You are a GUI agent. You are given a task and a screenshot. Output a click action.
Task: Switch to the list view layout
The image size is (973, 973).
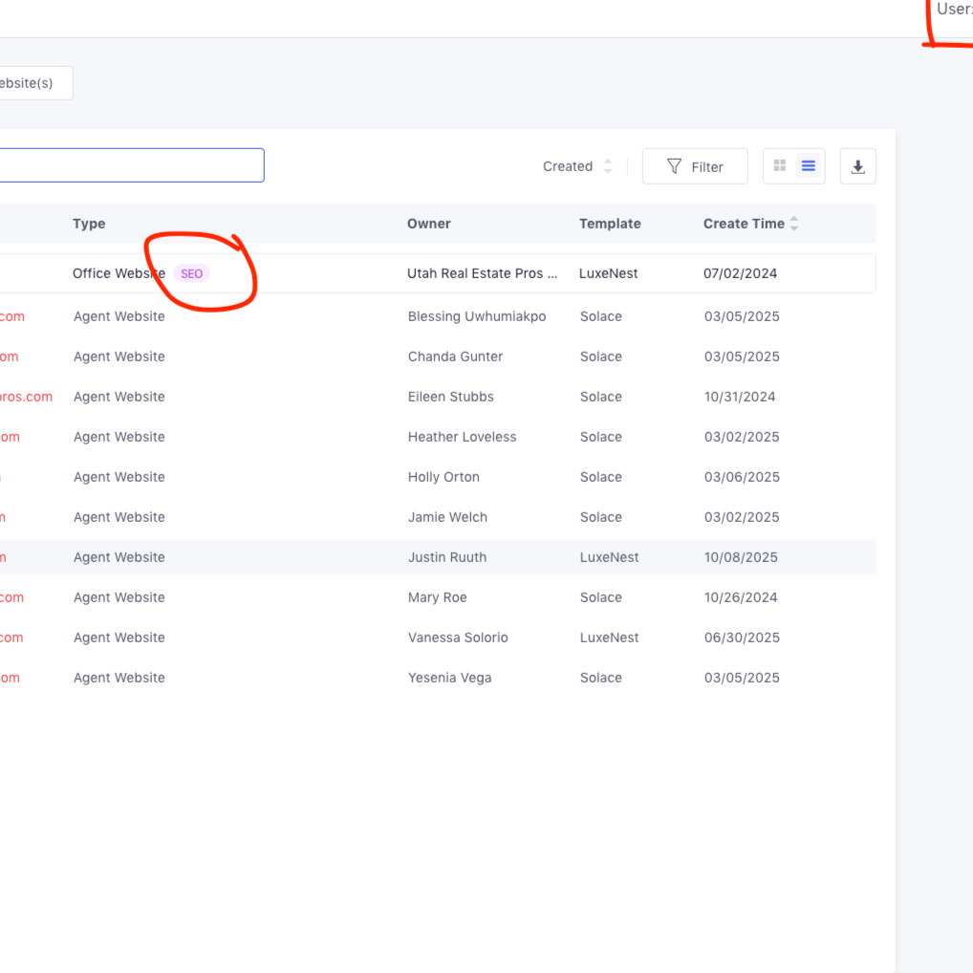809,166
